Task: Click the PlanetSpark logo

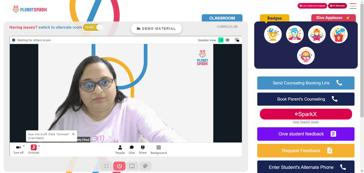Action: point(30,9)
